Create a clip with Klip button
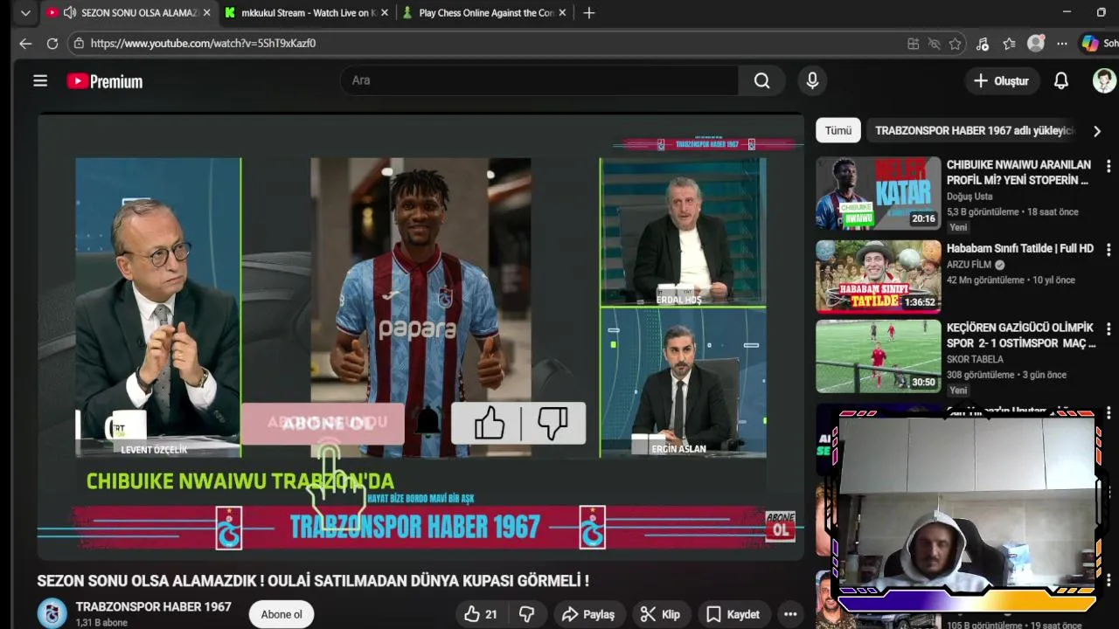 pos(660,614)
